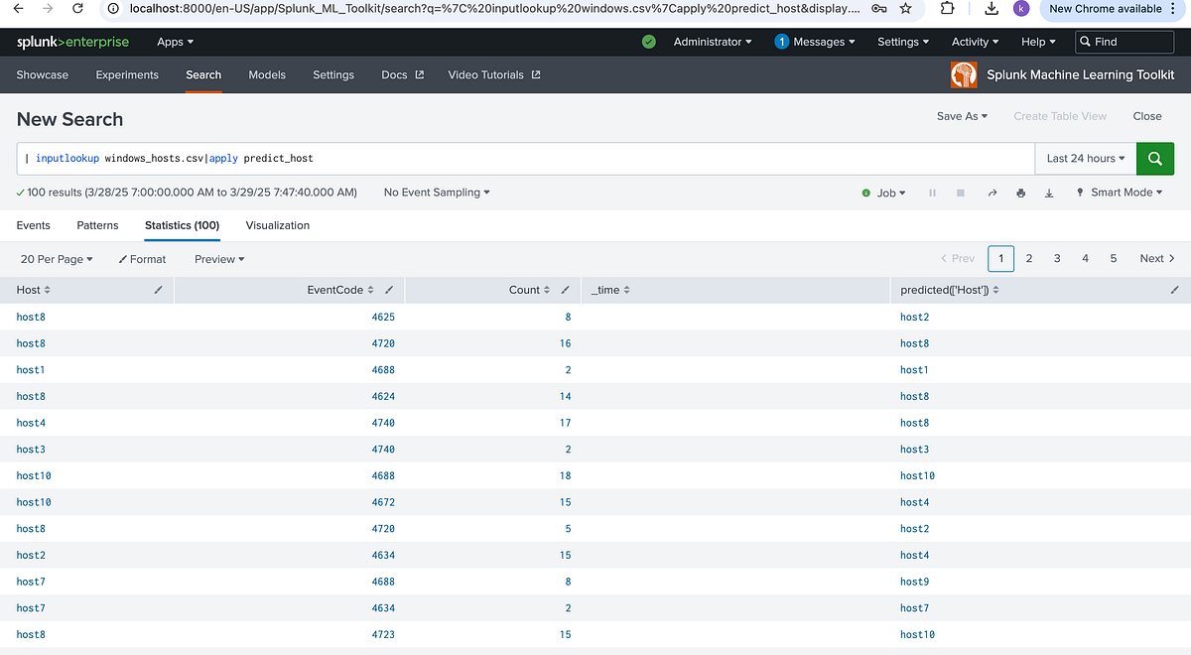Export the search results
Screen dimensions: 1191x655
click(1049, 193)
